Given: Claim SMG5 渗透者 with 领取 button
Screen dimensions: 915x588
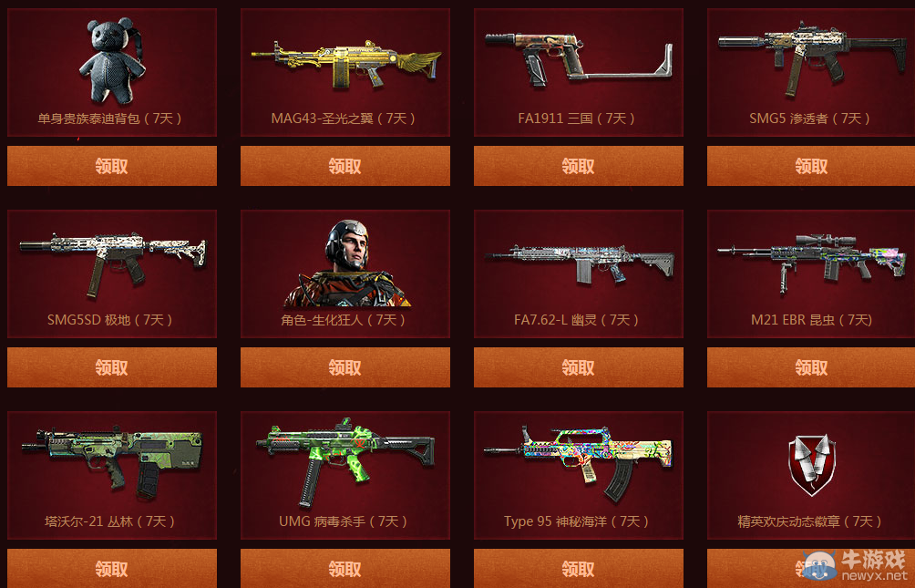Looking at the screenshot, I should coord(811,166).
